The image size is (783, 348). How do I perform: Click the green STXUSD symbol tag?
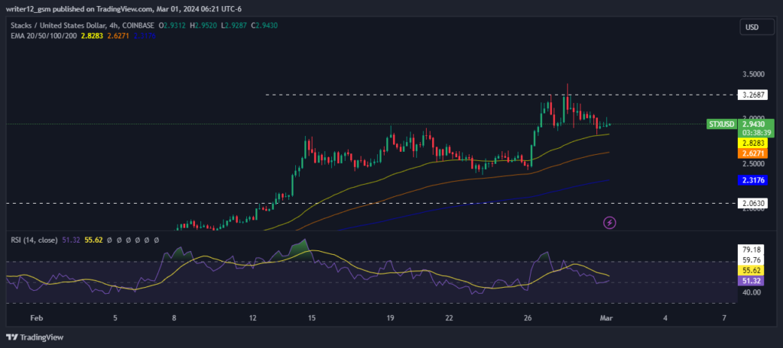point(721,123)
